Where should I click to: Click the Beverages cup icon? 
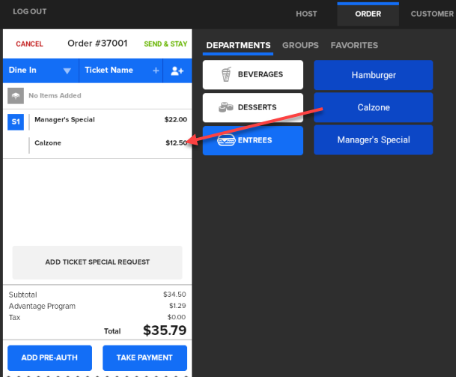click(226, 75)
